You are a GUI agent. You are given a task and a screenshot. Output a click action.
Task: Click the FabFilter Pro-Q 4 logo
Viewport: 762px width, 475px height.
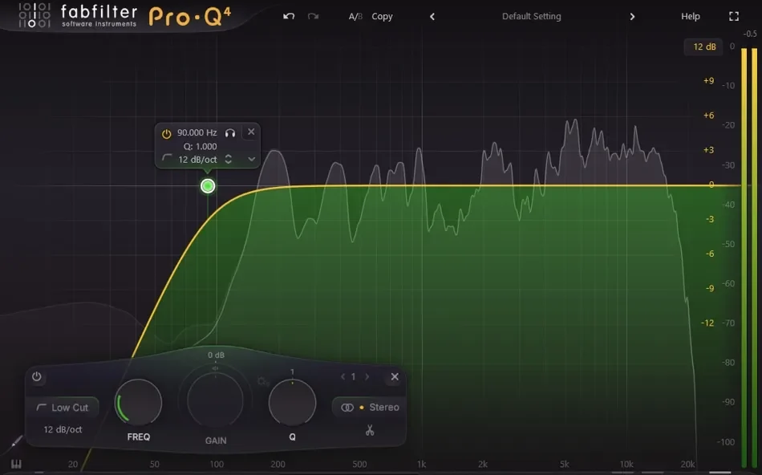point(120,15)
